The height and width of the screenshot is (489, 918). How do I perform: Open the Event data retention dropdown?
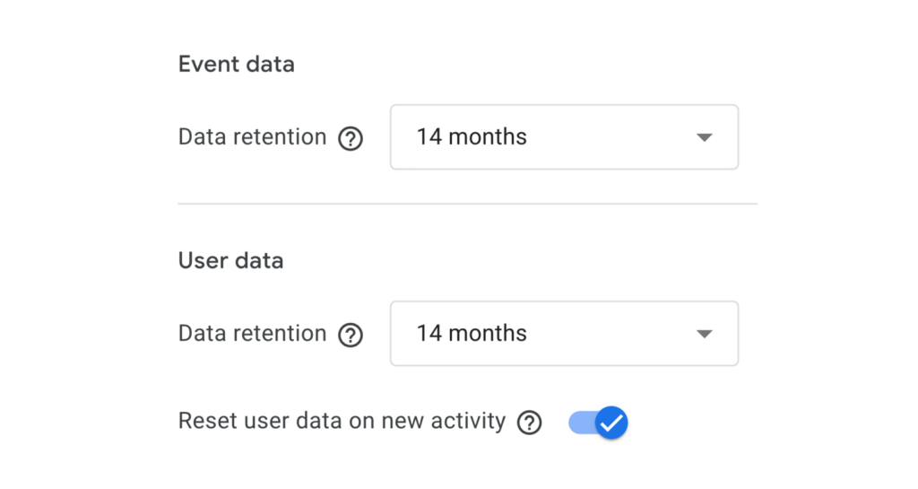click(x=565, y=137)
